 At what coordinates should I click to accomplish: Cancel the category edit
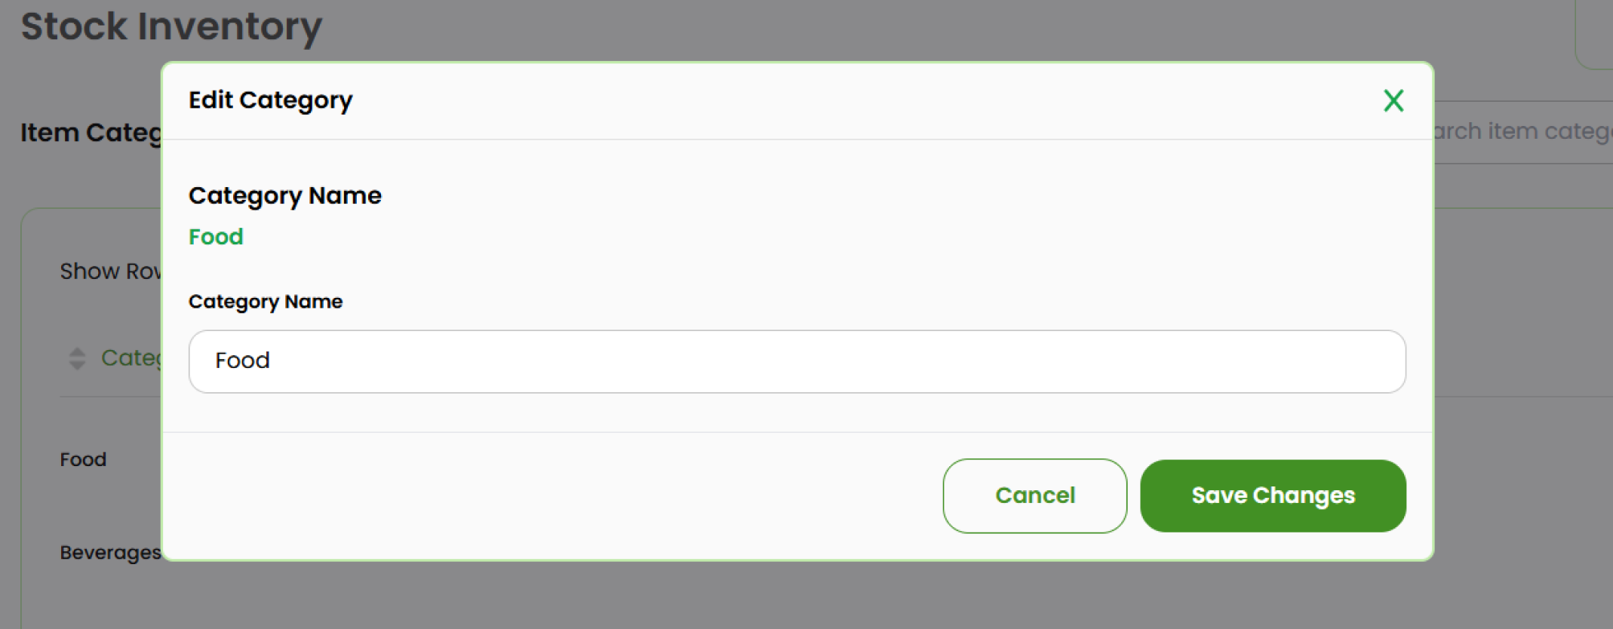[x=1034, y=496]
